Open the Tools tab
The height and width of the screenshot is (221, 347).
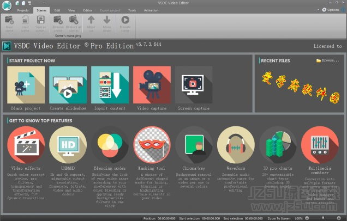point(132,10)
